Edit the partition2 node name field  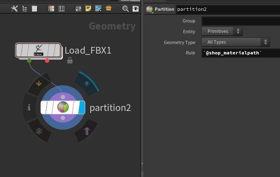point(228,9)
